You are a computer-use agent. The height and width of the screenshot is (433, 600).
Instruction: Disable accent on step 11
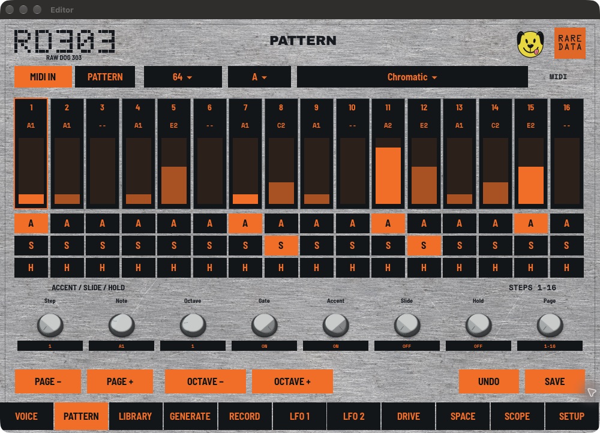(388, 223)
